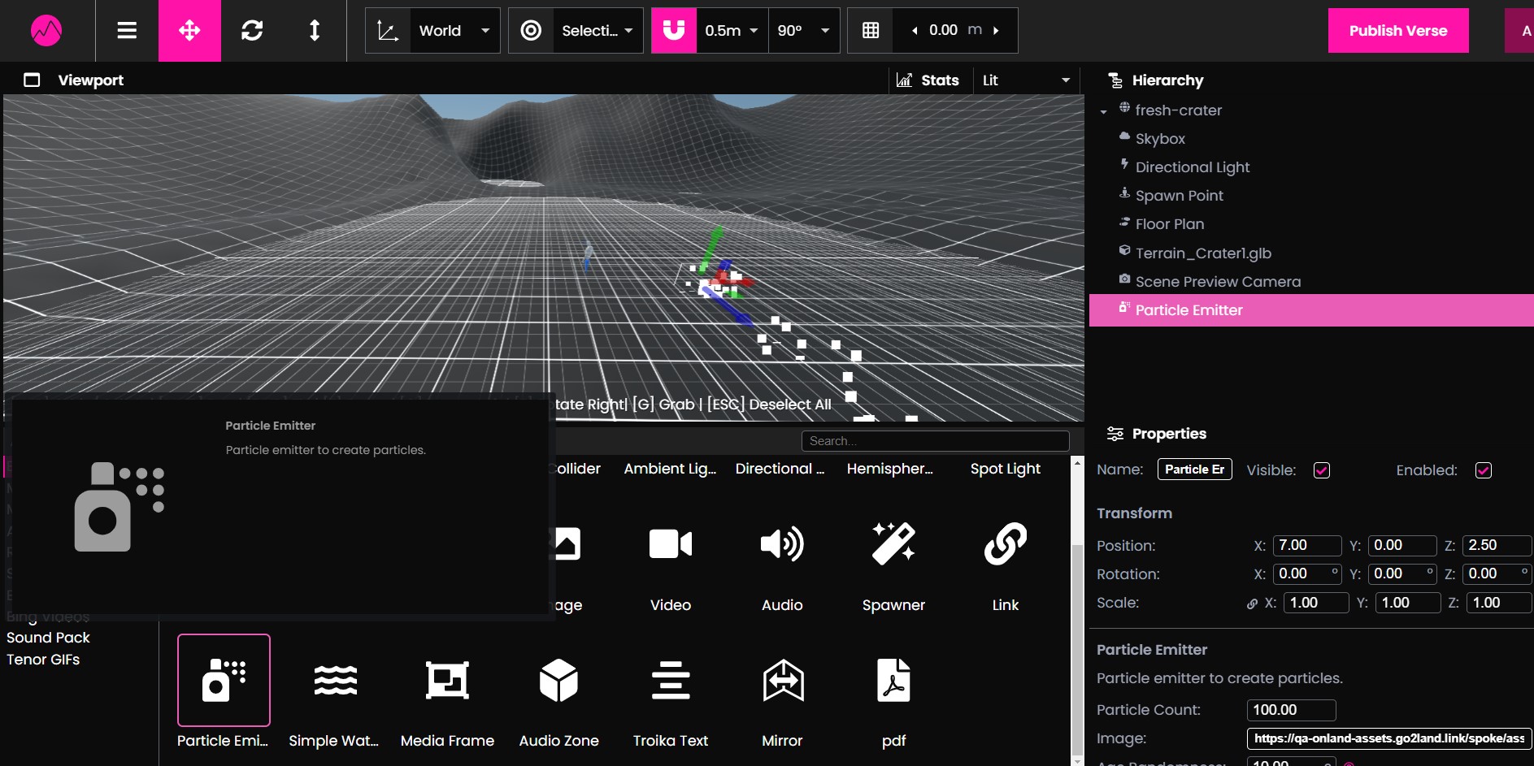Collapse the fresh-crater tree node
This screenshot has height=766, width=1534.
(1103, 111)
